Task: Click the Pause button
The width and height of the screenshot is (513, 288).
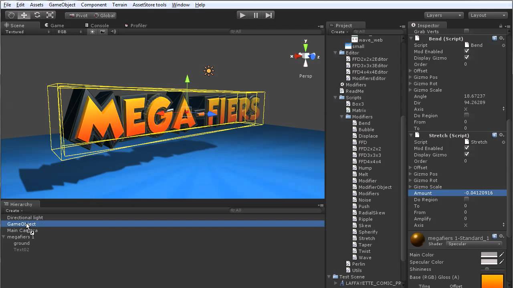Action: point(256,15)
